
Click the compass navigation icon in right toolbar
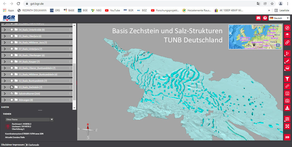pyautogui.click(x=287, y=28)
